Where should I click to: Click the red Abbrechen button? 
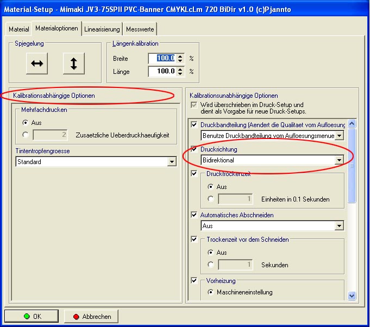tap(91, 316)
